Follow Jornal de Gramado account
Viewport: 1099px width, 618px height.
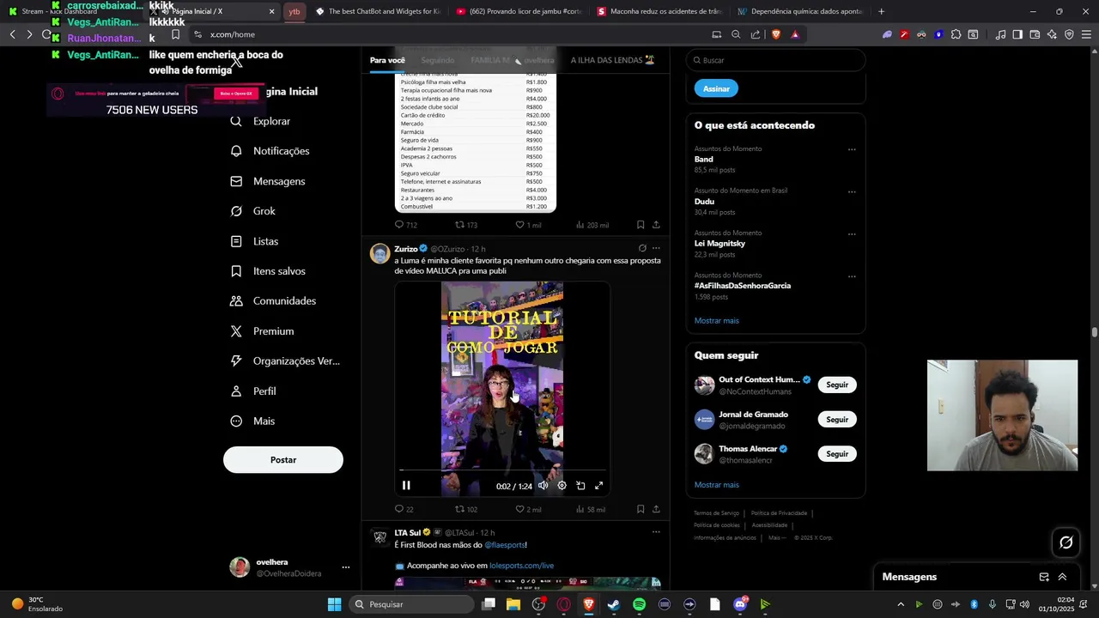pos(837,420)
